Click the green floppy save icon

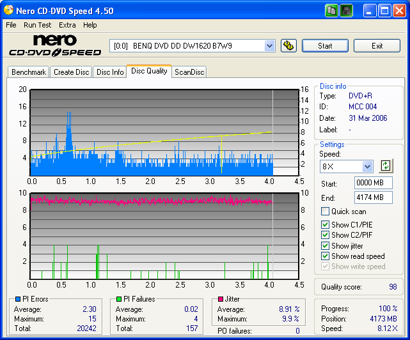click(x=347, y=11)
